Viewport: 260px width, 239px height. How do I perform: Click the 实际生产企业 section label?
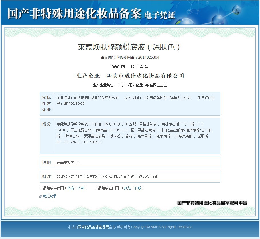(47, 104)
